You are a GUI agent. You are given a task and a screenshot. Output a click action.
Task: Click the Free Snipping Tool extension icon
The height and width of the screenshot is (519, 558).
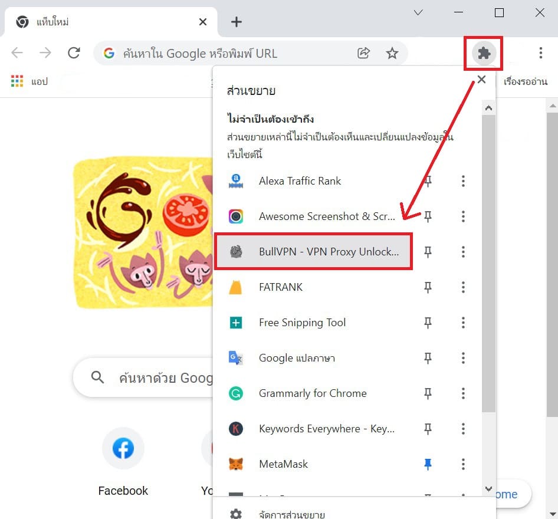pos(235,323)
